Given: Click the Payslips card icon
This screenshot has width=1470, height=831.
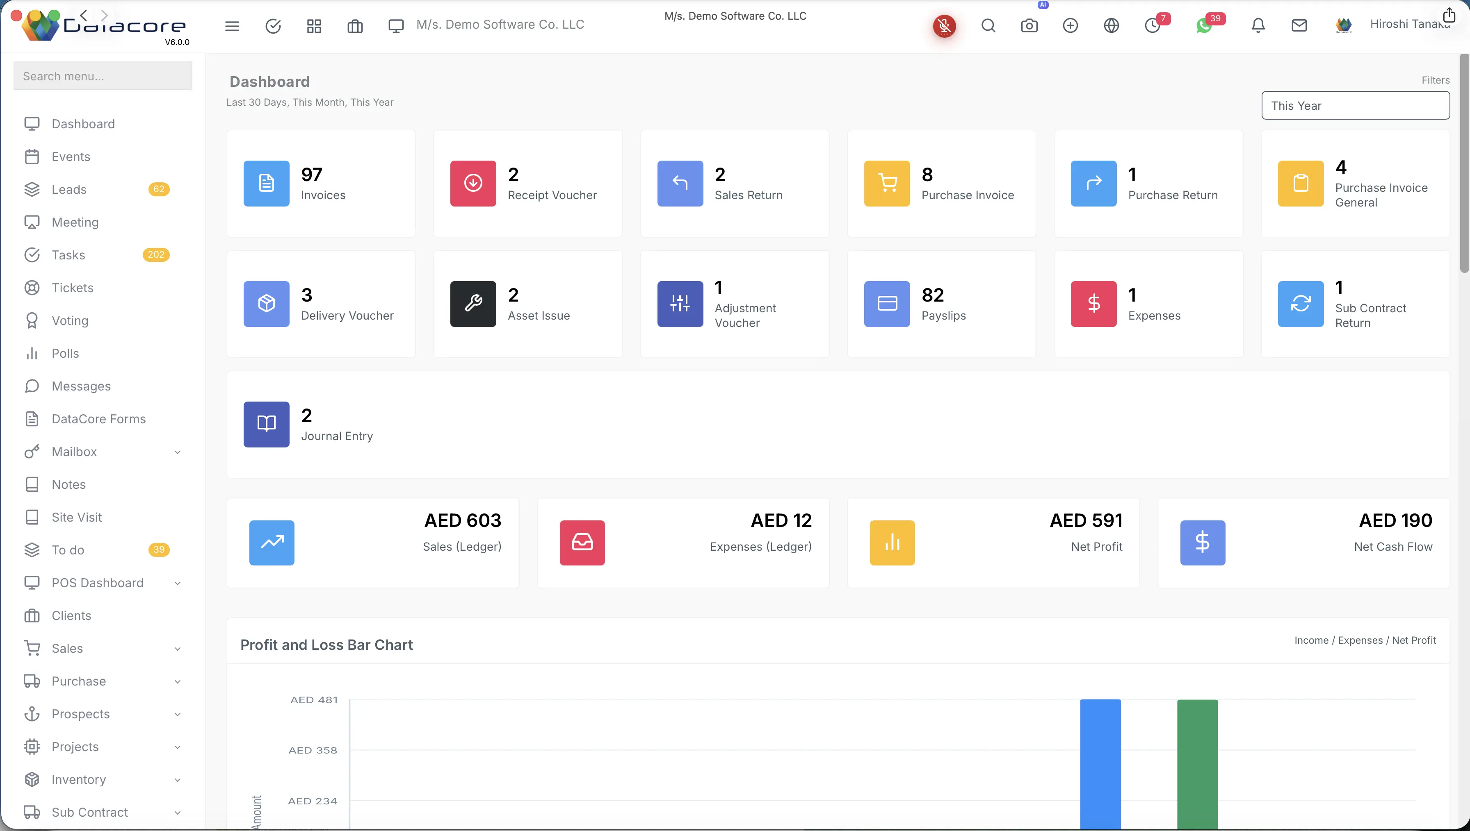Looking at the screenshot, I should [887, 304].
